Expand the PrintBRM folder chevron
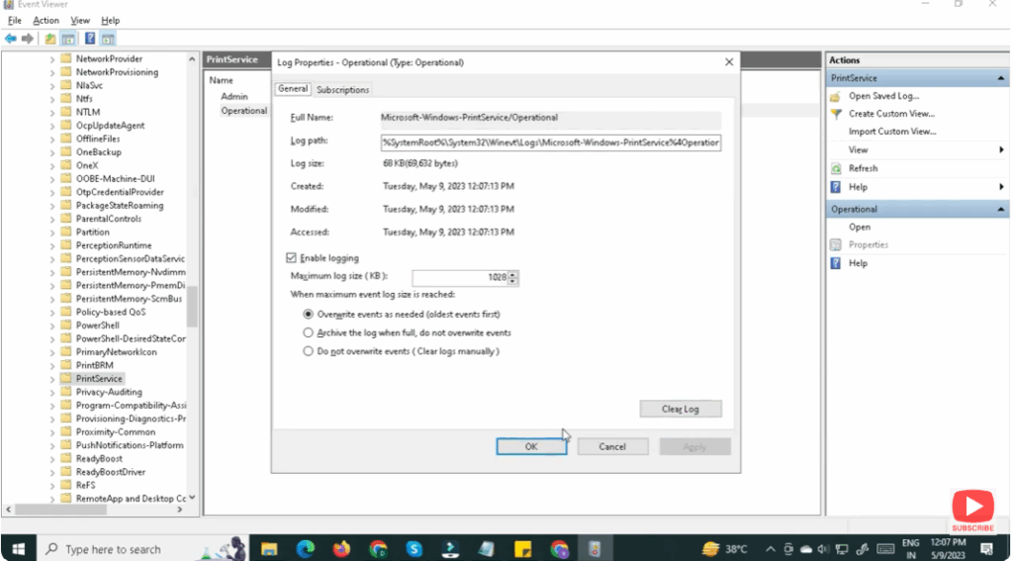 pos(51,365)
